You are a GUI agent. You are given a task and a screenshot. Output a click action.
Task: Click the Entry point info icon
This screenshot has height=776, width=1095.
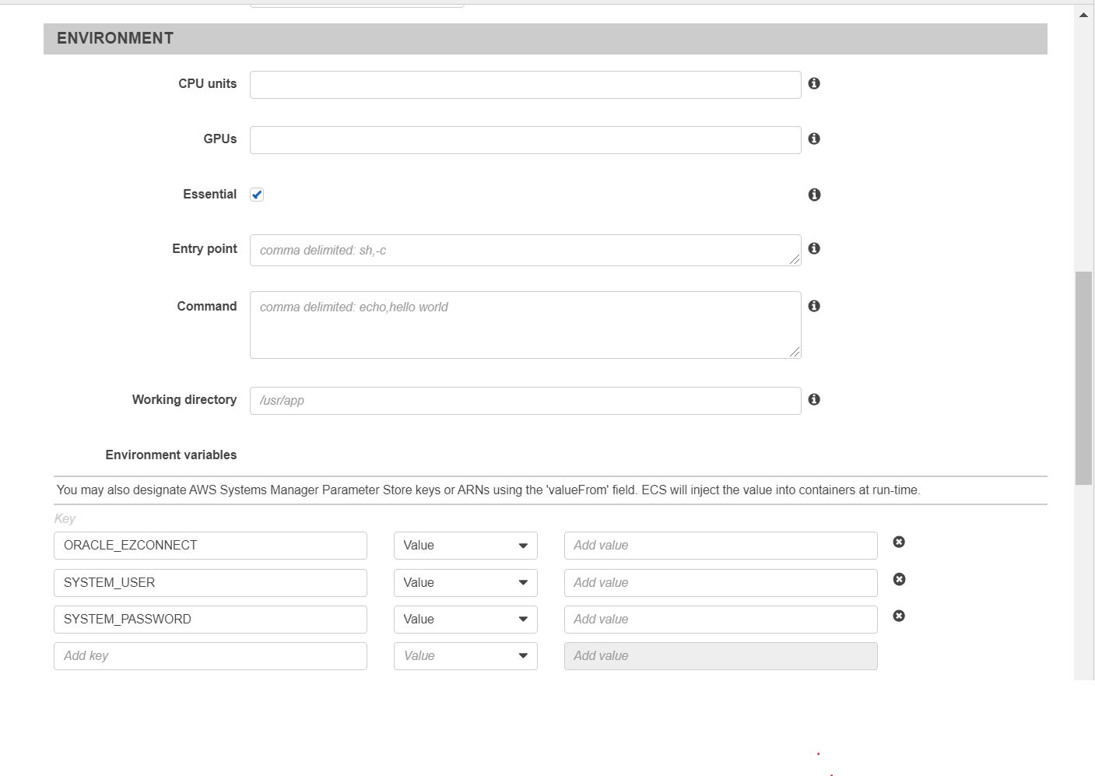(x=814, y=248)
